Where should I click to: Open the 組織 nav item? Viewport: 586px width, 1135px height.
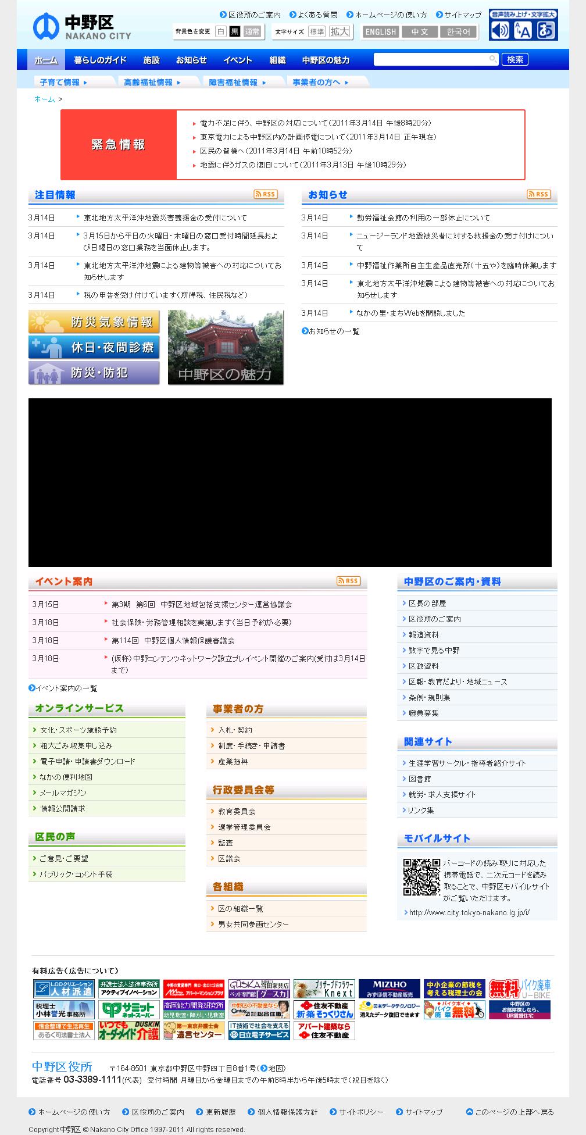277,60
